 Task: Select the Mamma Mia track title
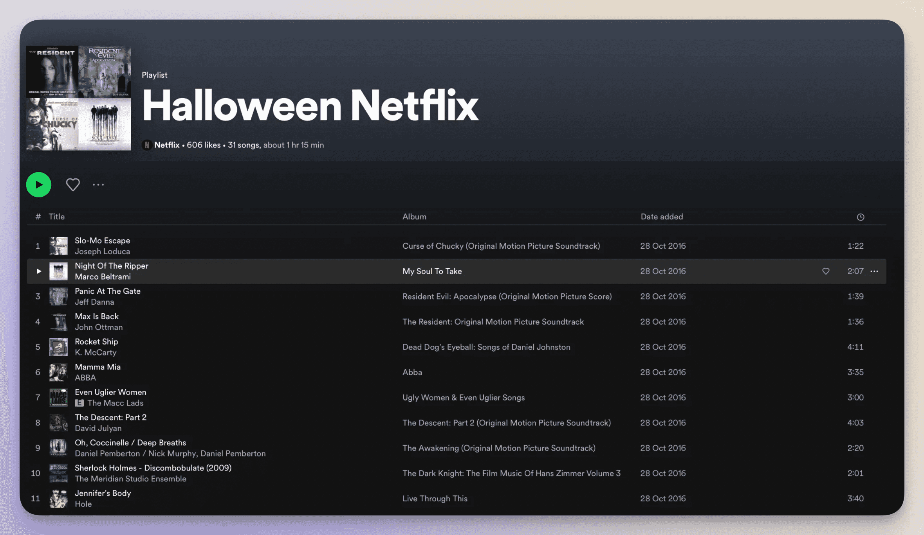coord(97,367)
